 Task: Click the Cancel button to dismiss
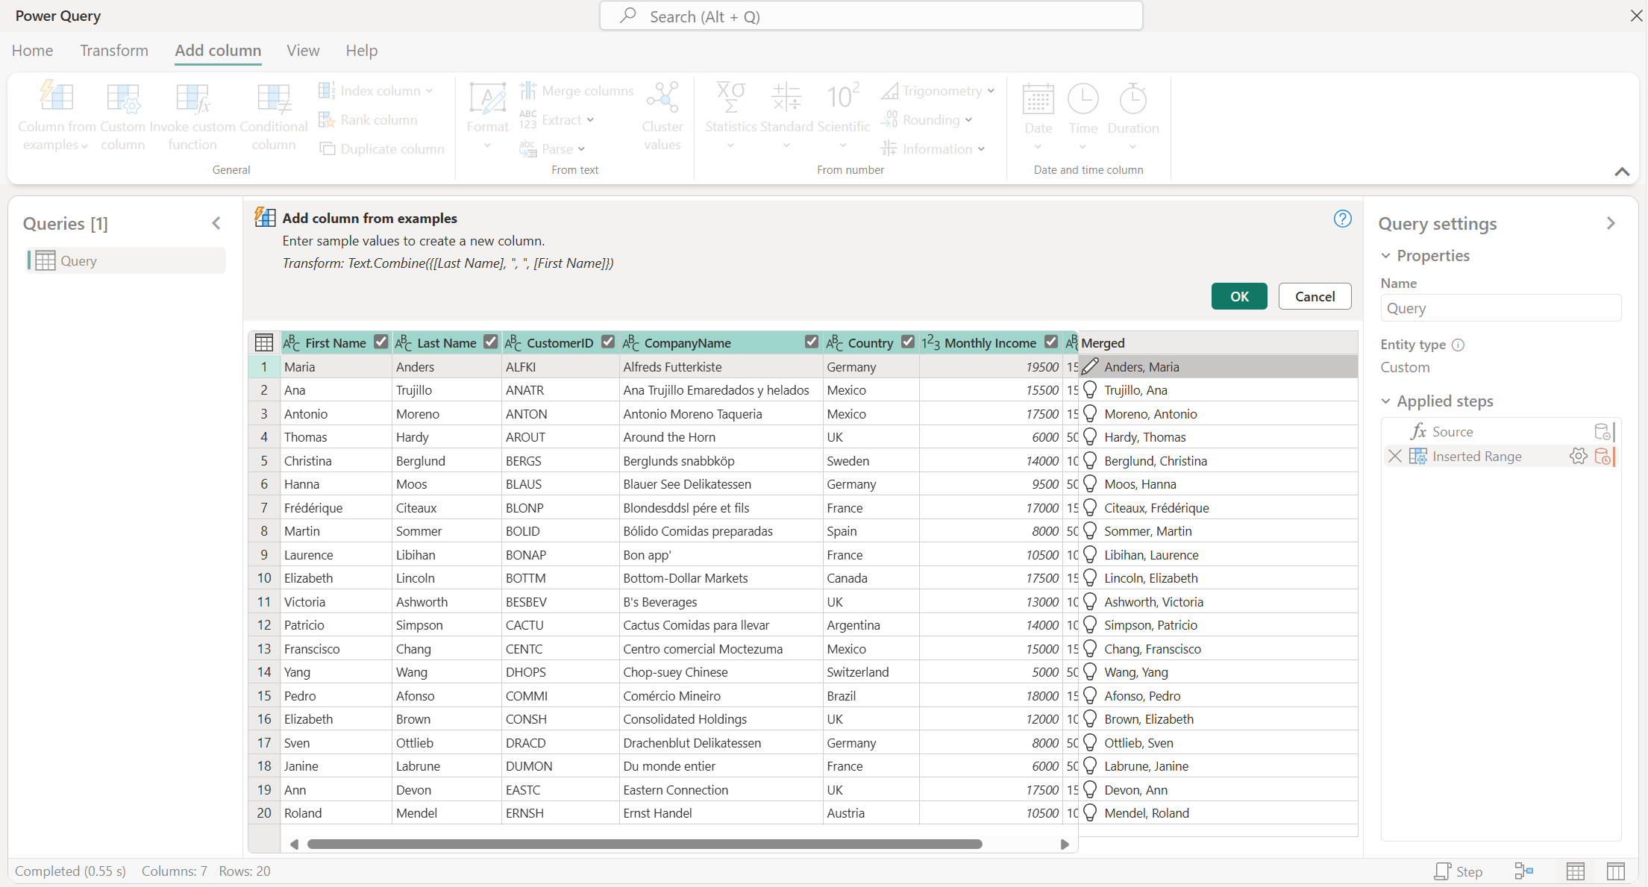point(1315,296)
